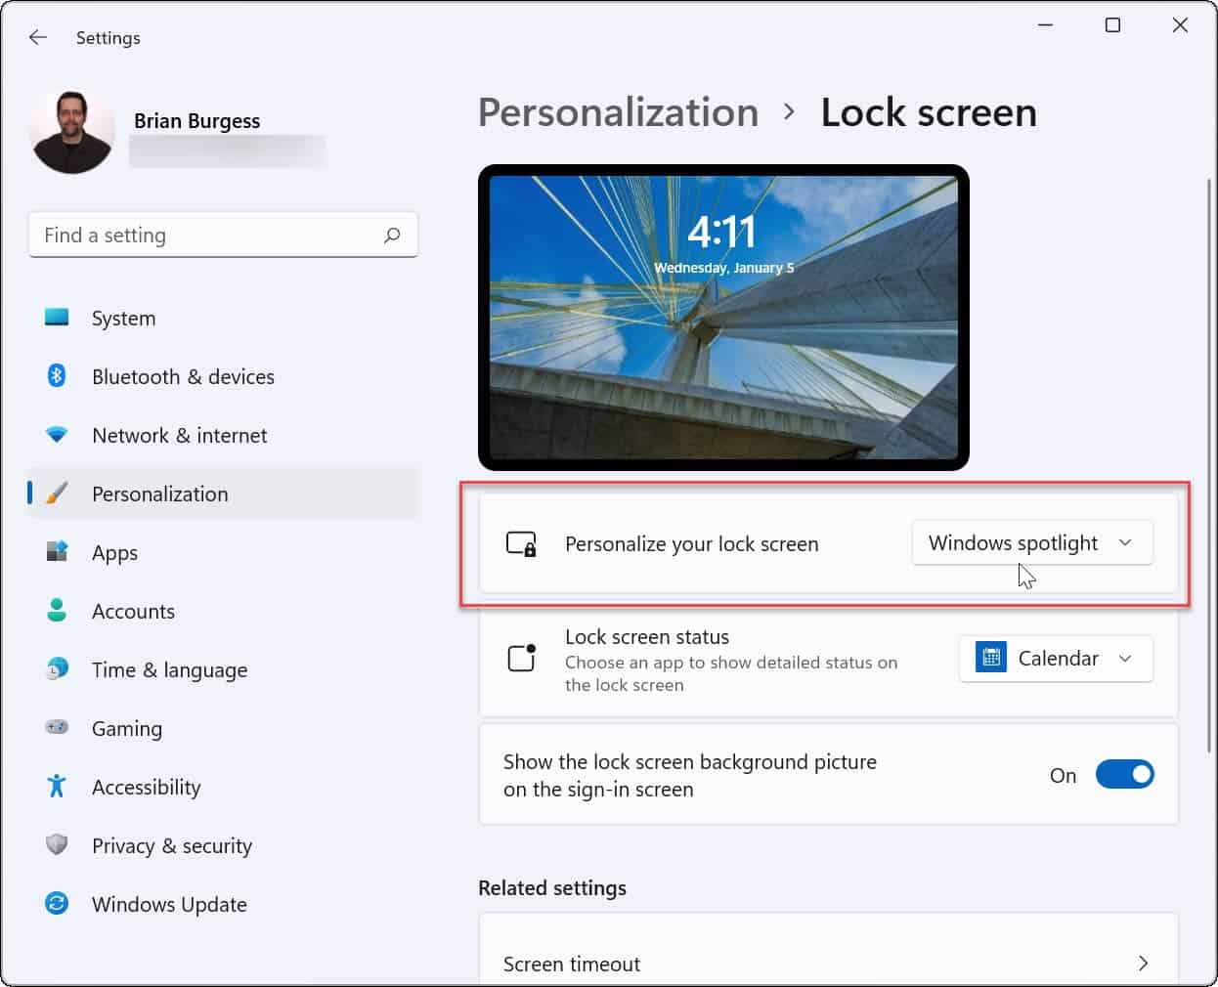
Task: Click the back arrow button
Action: pos(37,37)
